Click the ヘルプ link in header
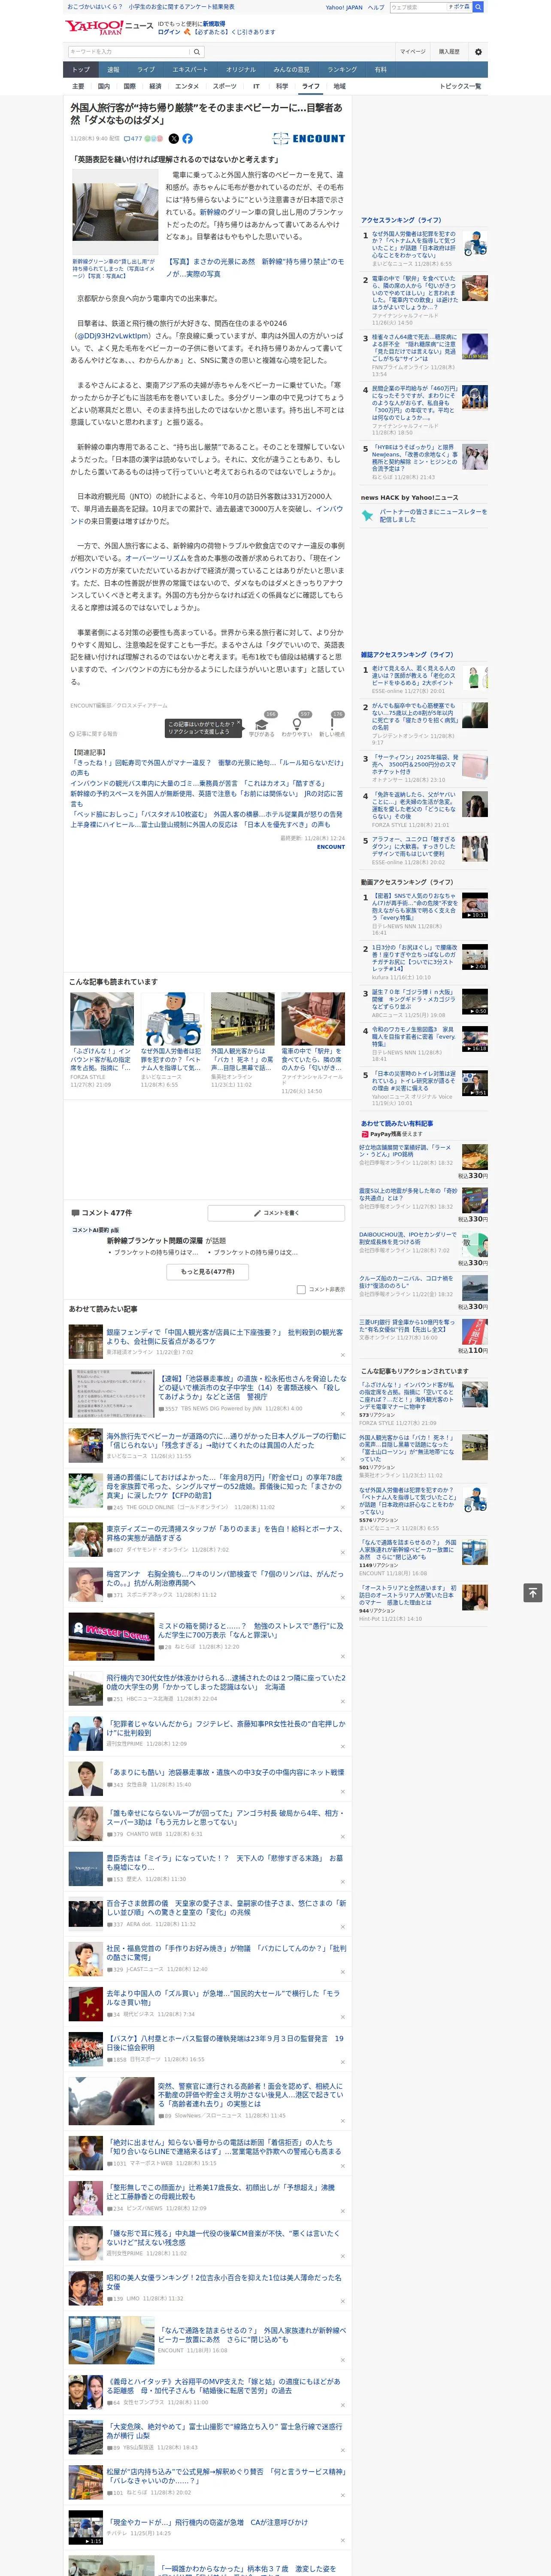The width and height of the screenshot is (551, 2576). (376, 7)
